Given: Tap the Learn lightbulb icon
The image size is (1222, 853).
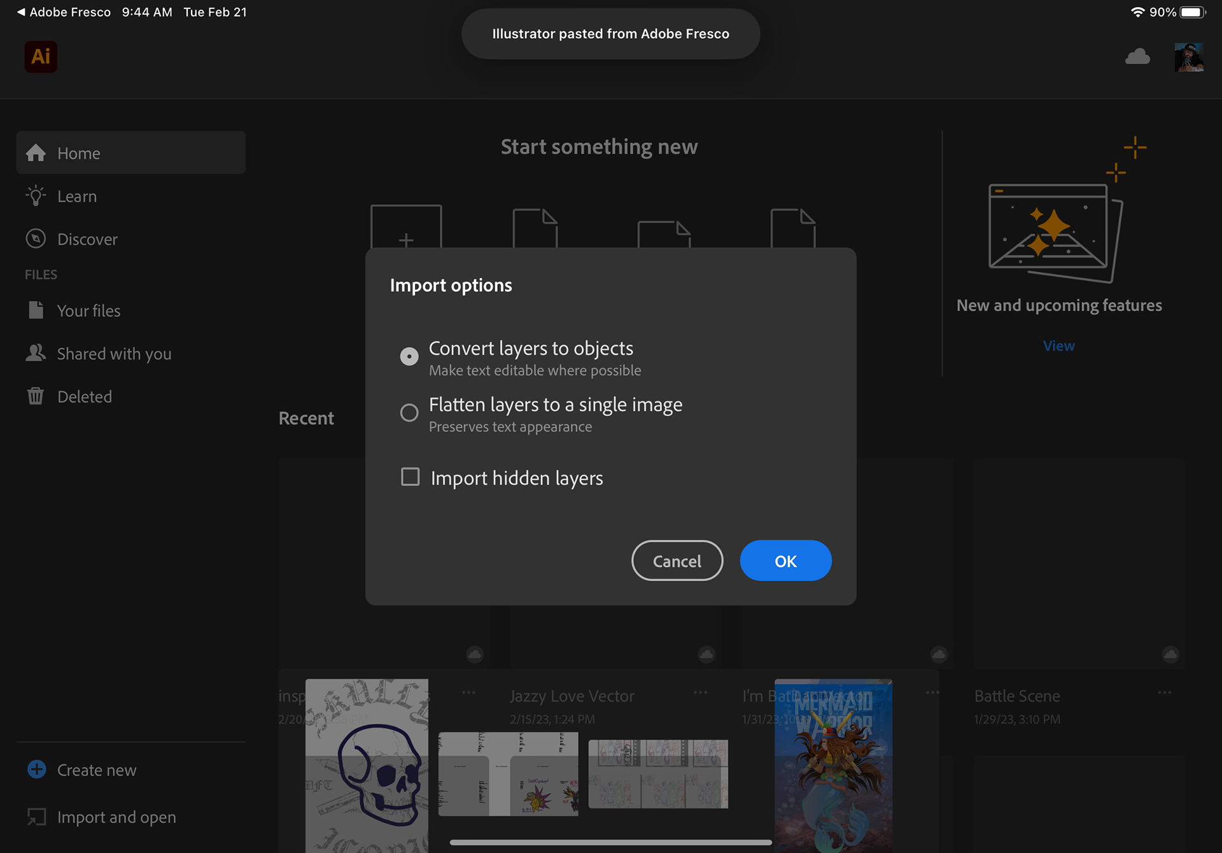Looking at the screenshot, I should (x=36, y=196).
